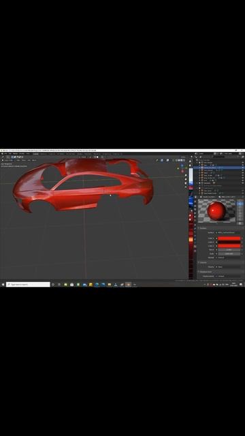This screenshot has height=436, width=245.
Task: Open the Modifiers properties tab
Action: pyautogui.click(x=195, y=228)
